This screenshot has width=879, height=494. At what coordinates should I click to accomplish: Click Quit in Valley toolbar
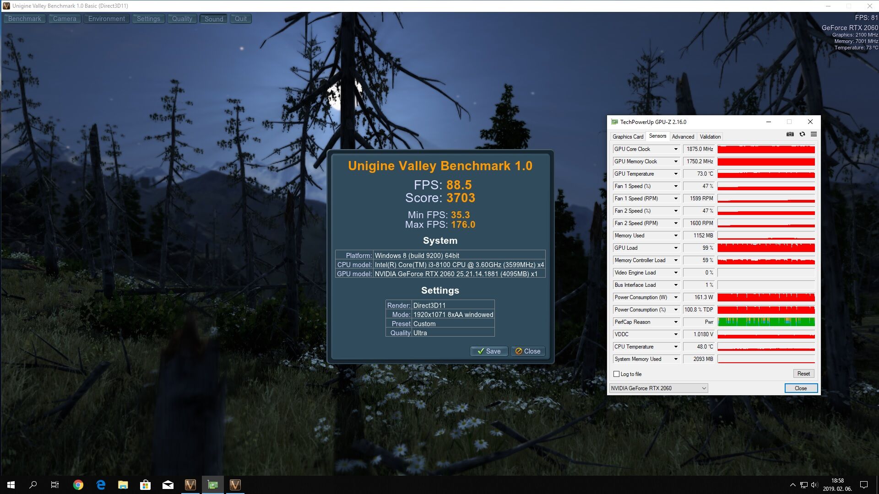(241, 19)
